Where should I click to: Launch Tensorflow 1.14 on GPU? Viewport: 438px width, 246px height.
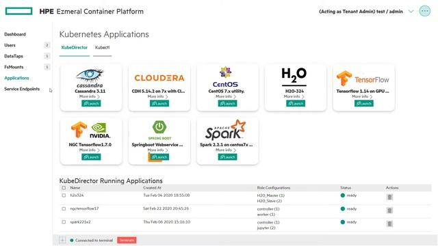click(363, 103)
